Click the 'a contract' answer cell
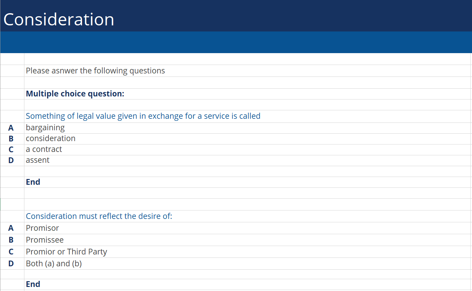 tap(44, 149)
